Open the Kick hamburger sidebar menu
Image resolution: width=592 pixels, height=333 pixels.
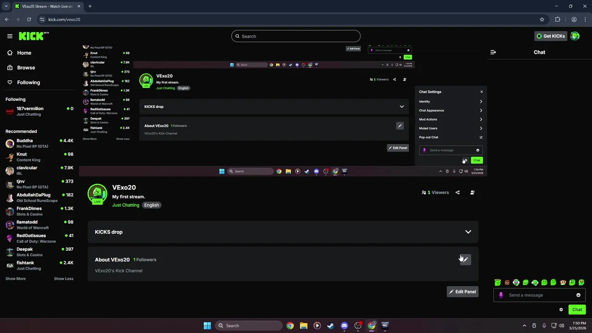coord(10,36)
